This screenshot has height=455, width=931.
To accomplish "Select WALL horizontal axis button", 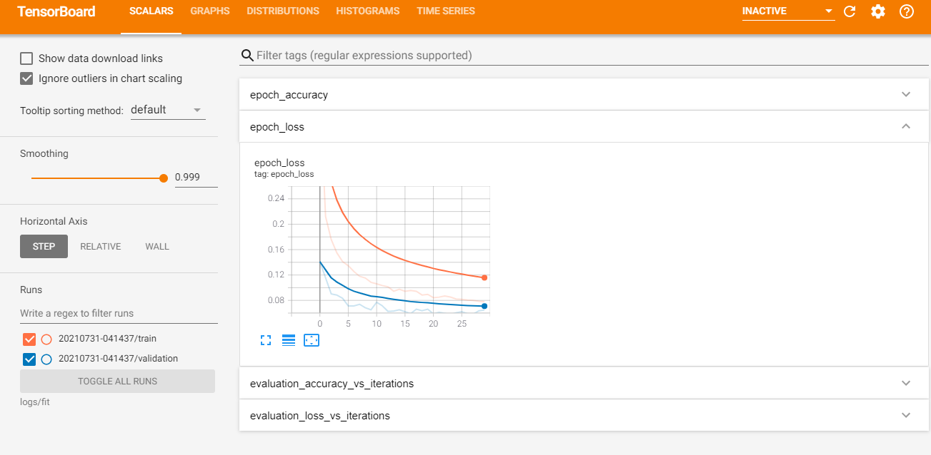I will 157,246.
